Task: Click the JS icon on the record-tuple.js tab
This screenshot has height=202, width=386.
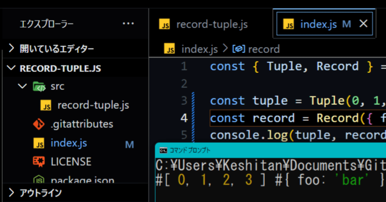Action: 164,24
